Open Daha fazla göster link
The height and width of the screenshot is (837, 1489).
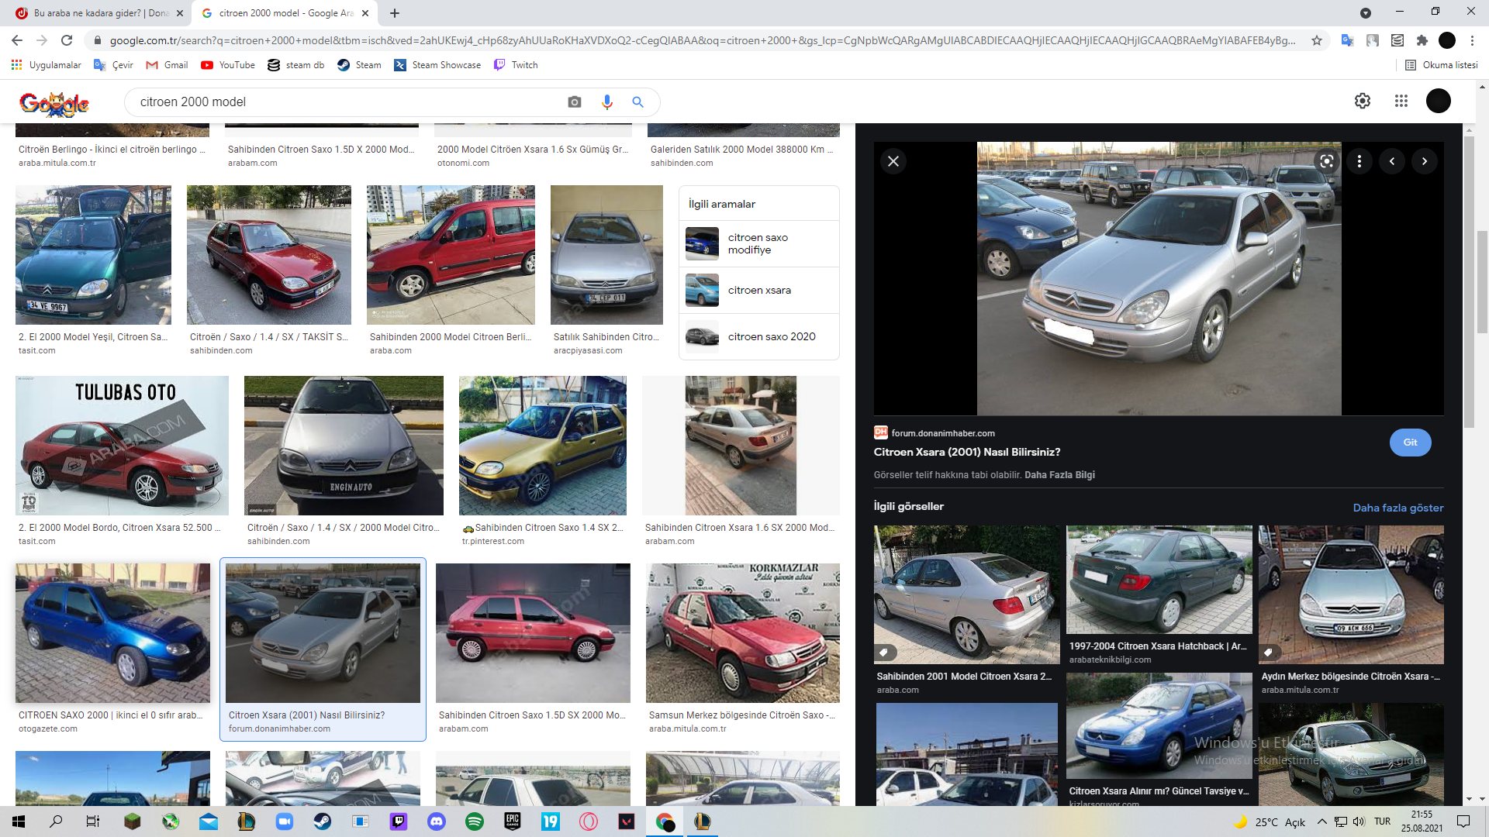pyautogui.click(x=1397, y=508)
